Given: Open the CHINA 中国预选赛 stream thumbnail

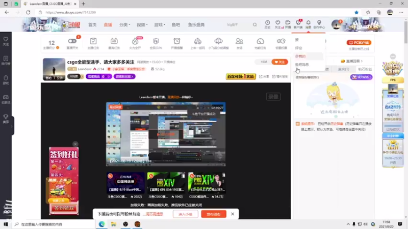Looking at the screenshot, I should tap(125, 182).
